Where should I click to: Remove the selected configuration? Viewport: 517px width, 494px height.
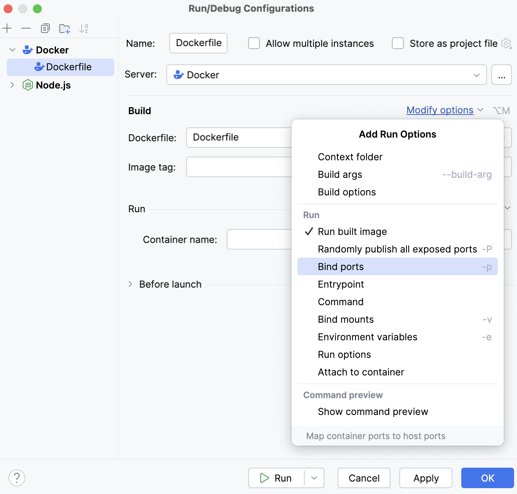click(25, 28)
